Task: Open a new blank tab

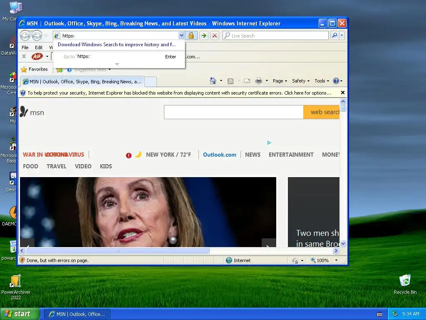Action: tap(150, 82)
